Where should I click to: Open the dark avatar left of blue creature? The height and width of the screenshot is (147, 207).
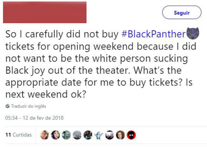88,135
